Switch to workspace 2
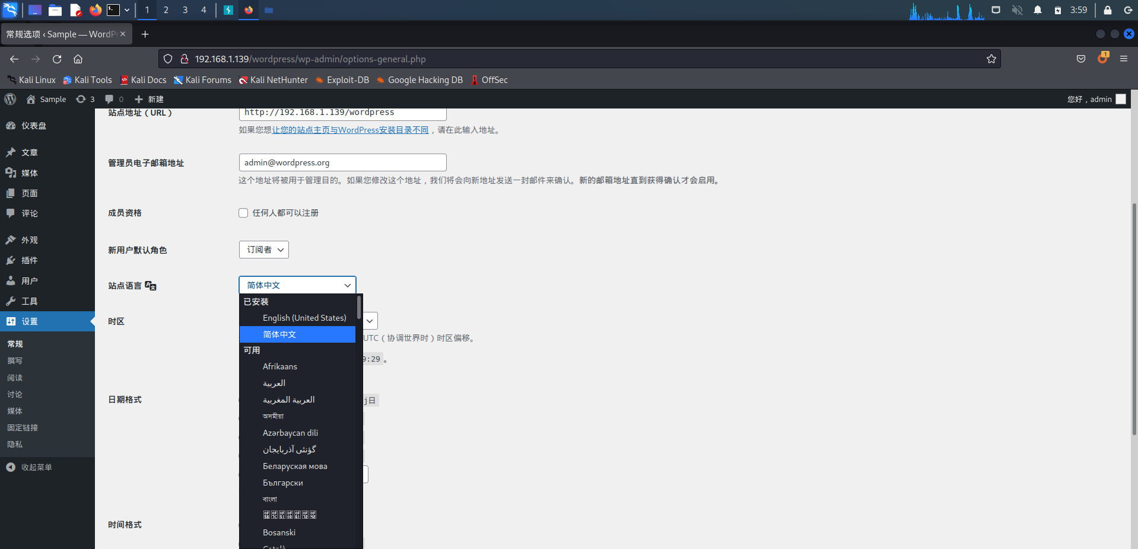 (x=166, y=9)
